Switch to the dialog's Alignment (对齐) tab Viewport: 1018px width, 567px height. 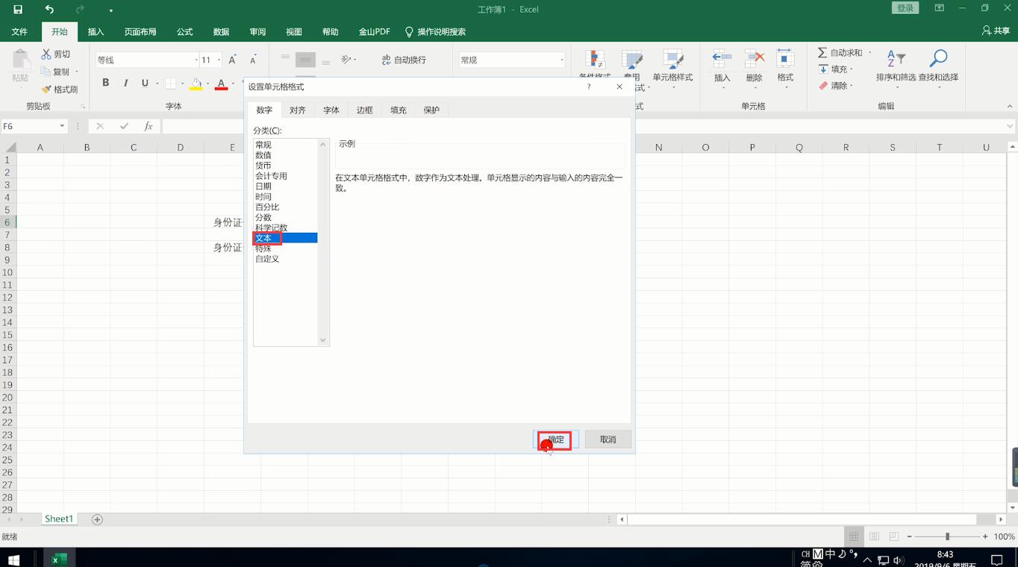[298, 110]
